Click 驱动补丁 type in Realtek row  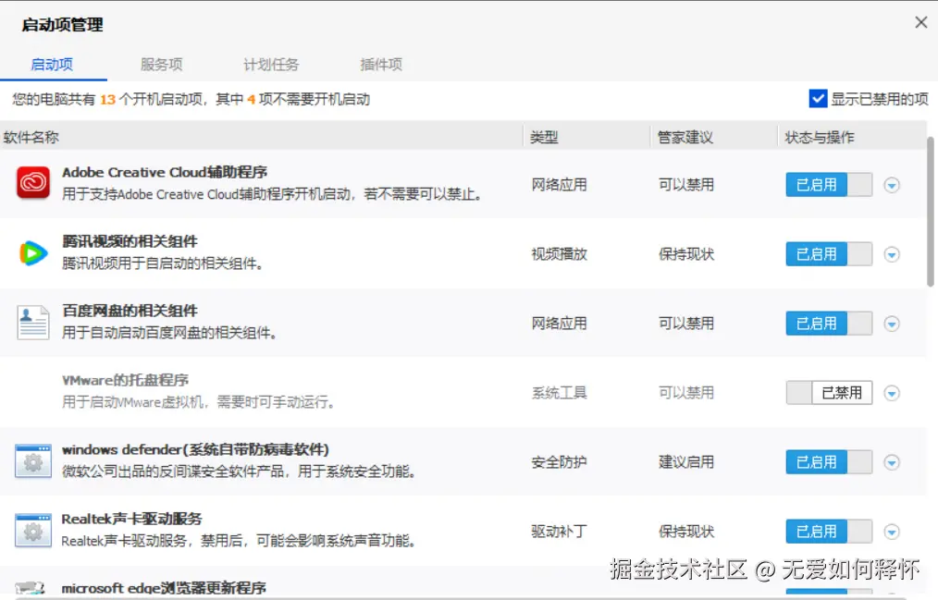[560, 532]
